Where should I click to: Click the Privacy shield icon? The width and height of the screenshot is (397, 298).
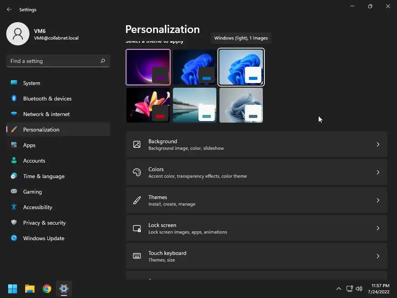coord(14,222)
